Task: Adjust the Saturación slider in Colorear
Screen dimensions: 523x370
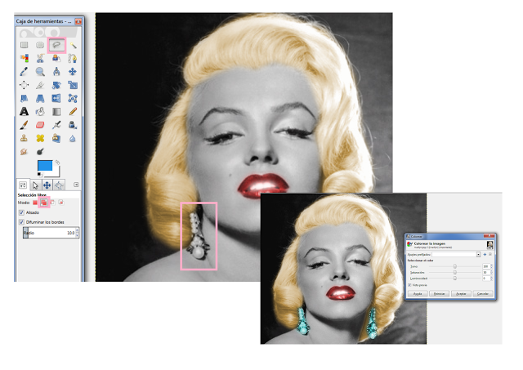Action: [x=455, y=272]
